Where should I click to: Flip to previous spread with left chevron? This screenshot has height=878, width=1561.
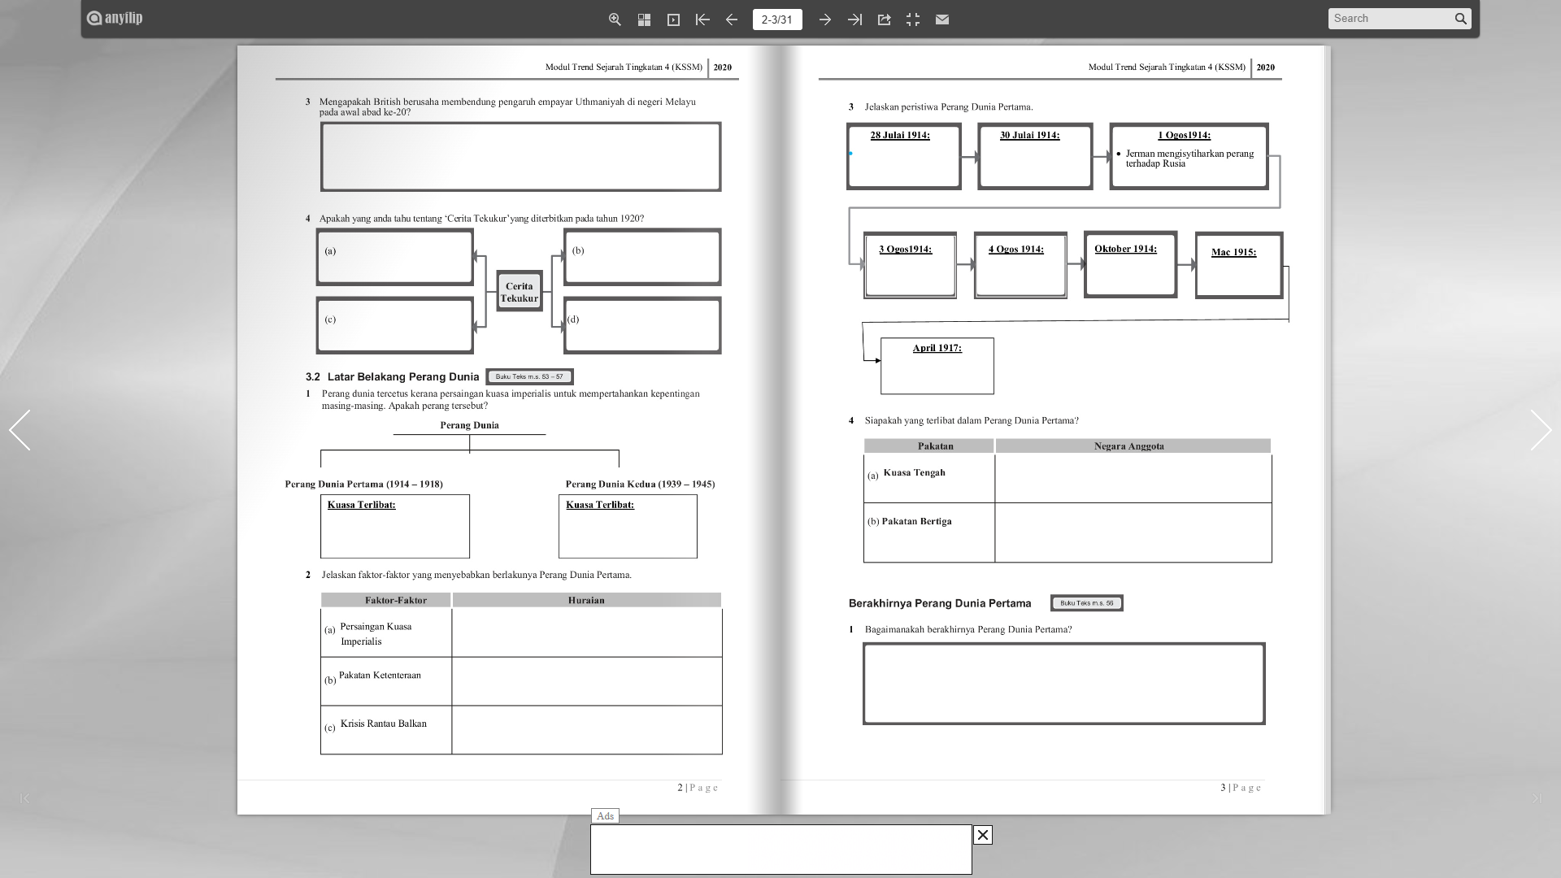(20, 430)
